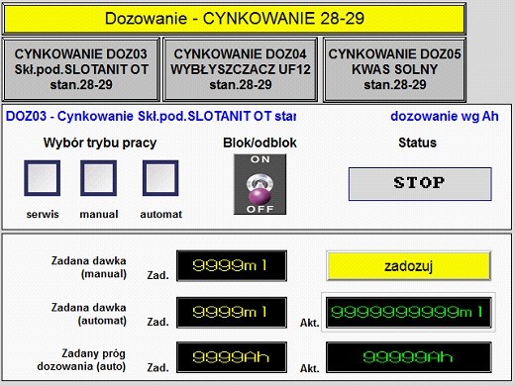Edit the dosing threshold Zad. Ah field
Image resolution: width=515 pixels, height=386 pixels.
[x=232, y=357]
